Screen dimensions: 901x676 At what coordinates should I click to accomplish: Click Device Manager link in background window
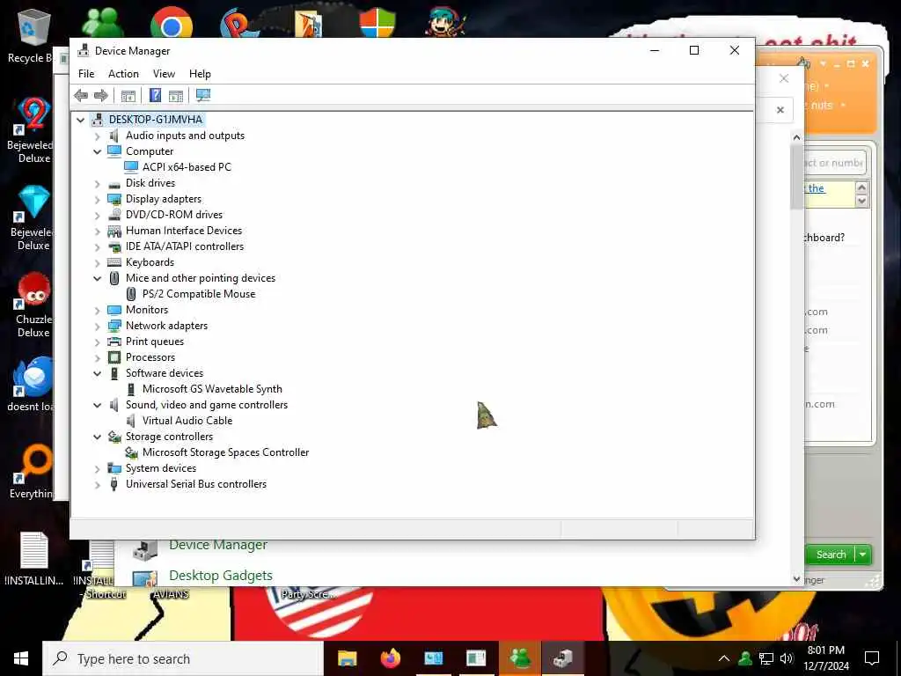click(218, 544)
